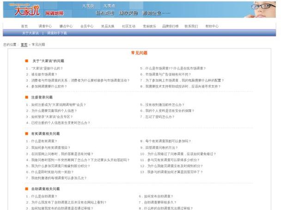Open question 自助调查要审核多久？
Screen dimensions: 281x210
(x=160, y=203)
